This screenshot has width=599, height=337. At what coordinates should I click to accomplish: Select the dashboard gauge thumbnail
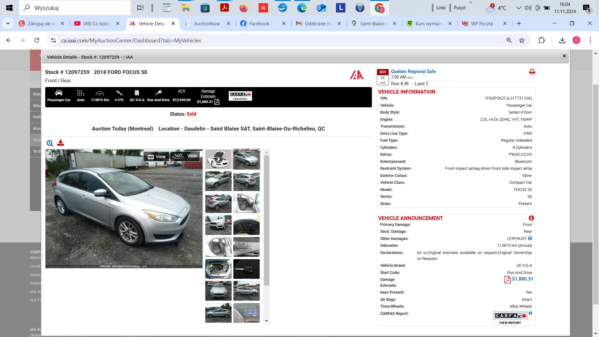246,225
